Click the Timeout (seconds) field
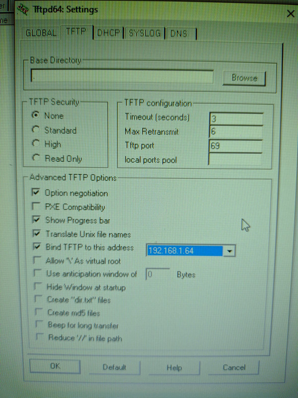This screenshot has width=298, height=398. [x=236, y=118]
